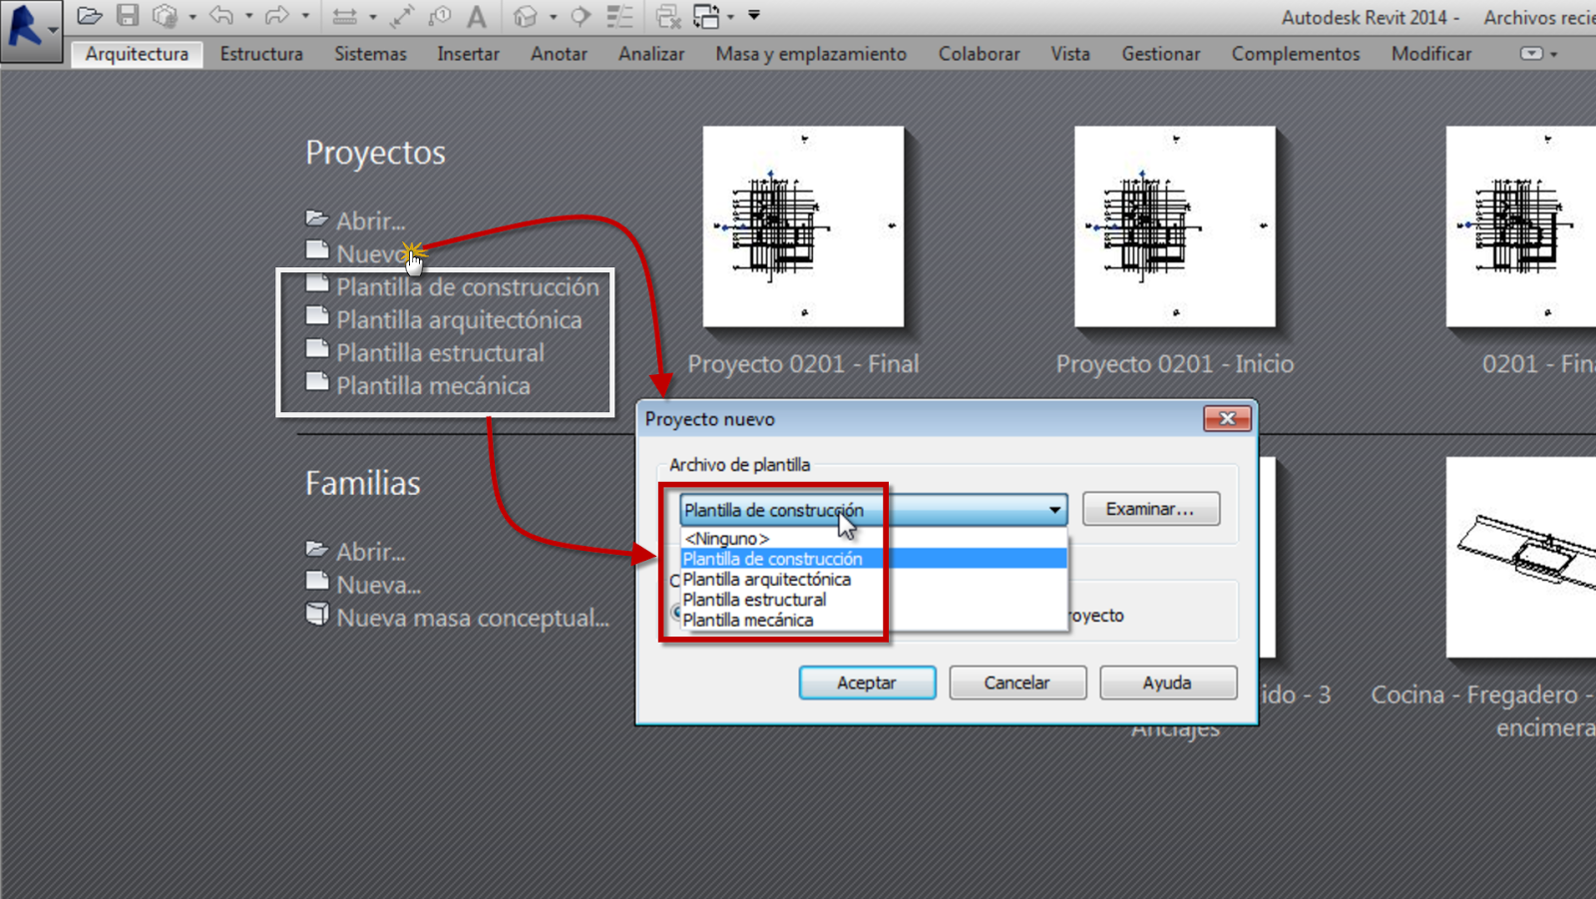
Task: Click the Nuevo… link under Proyectos
Action: tap(374, 253)
